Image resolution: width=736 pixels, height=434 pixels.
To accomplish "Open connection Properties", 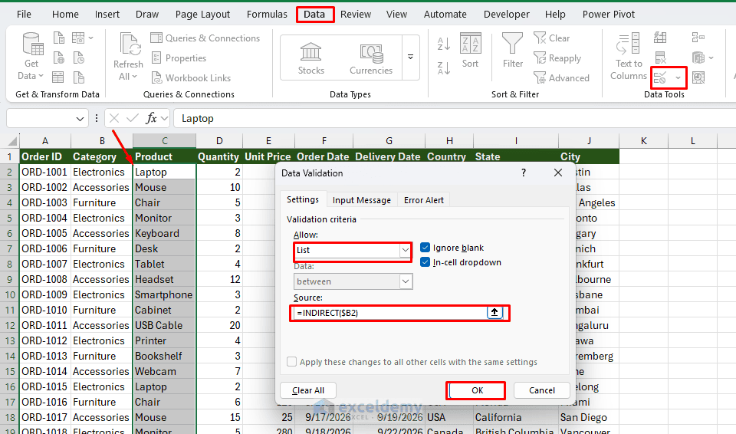I will click(179, 58).
